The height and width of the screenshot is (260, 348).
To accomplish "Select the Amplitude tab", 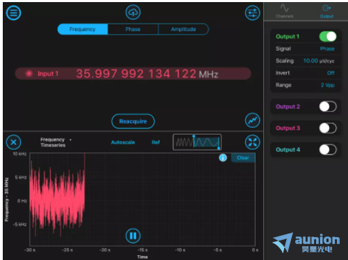I will (x=183, y=29).
